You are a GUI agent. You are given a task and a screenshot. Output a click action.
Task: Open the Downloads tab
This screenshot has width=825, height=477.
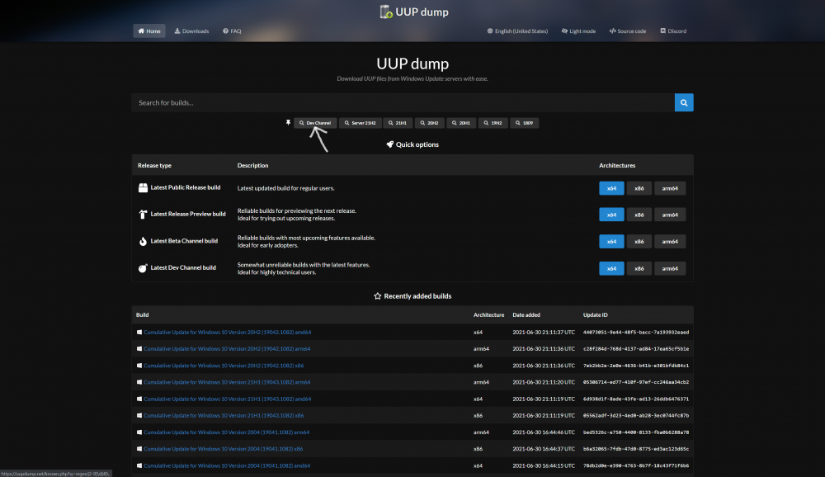(191, 31)
